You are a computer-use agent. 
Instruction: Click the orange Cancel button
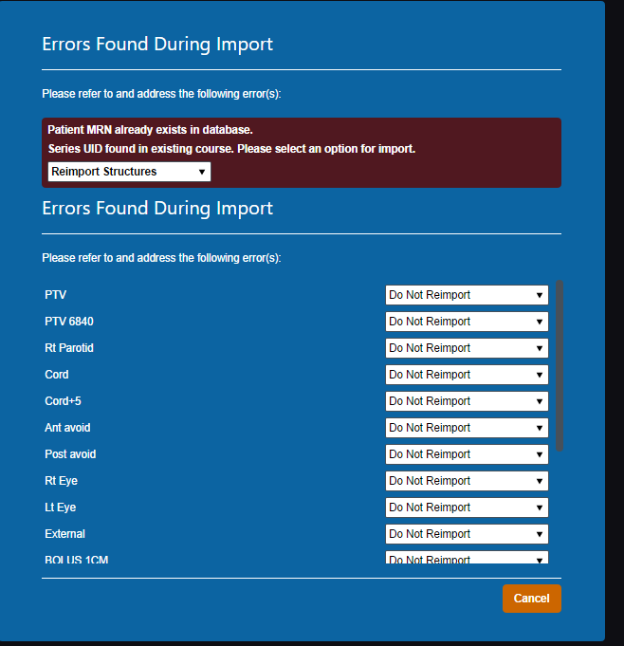pos(531,599)
